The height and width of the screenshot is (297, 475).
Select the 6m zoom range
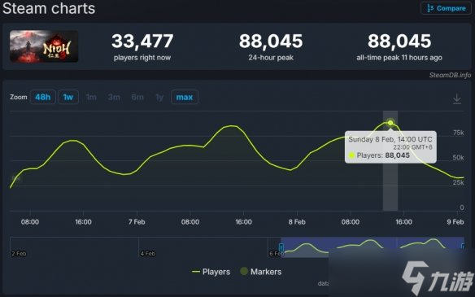(137, 97)
